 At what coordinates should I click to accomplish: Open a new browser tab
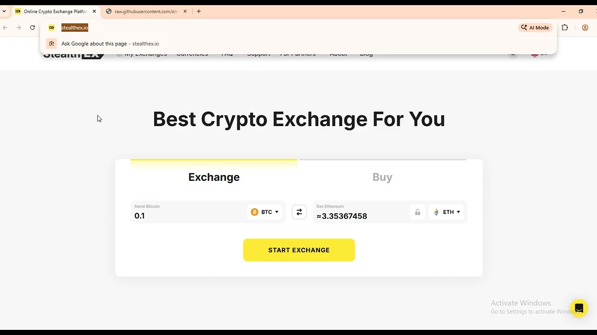[x=199, y=11]
